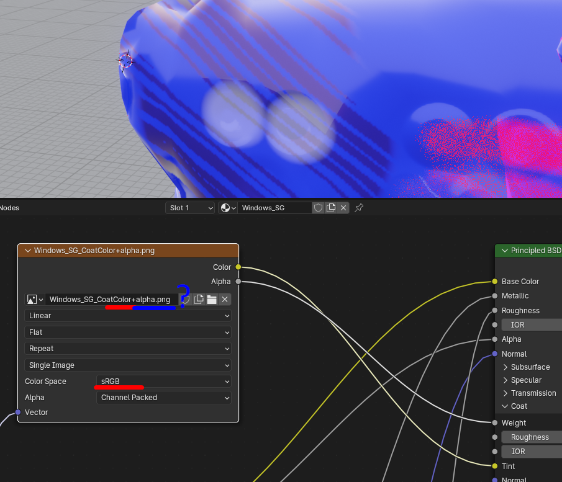Screen dimensions: 562x482
Task: Adjust the Coat Roughness slider
Action: coord(532,437)
